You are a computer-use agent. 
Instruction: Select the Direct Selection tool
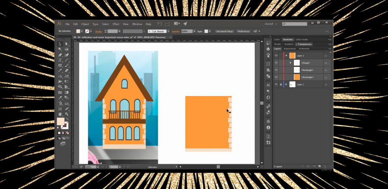(x=67, y=44)
